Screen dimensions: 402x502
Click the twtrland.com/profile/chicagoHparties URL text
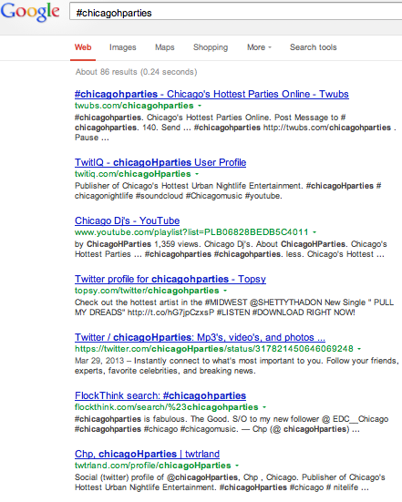tap(153, 466)
